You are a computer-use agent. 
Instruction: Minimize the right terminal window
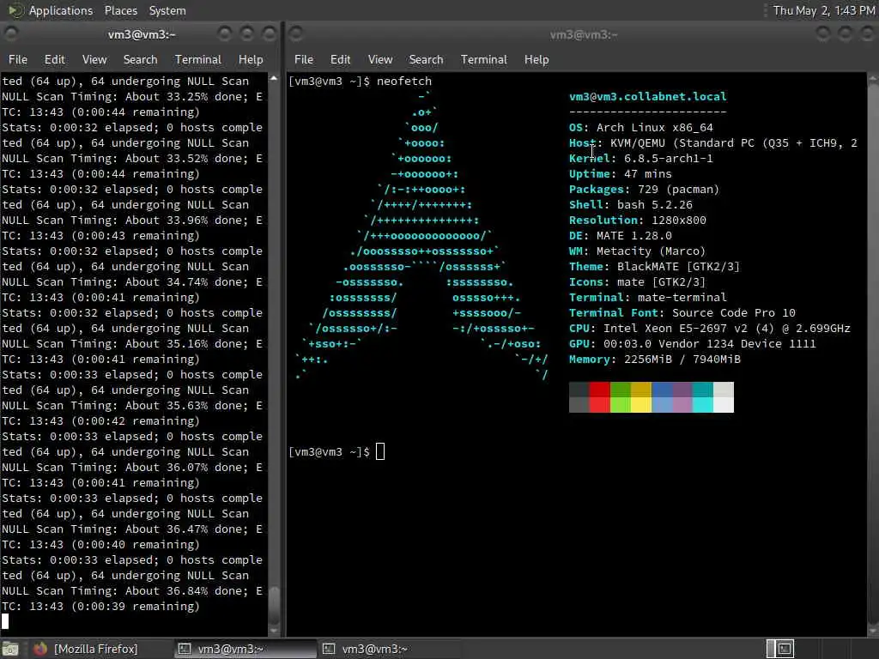click(x=823, y=34)
